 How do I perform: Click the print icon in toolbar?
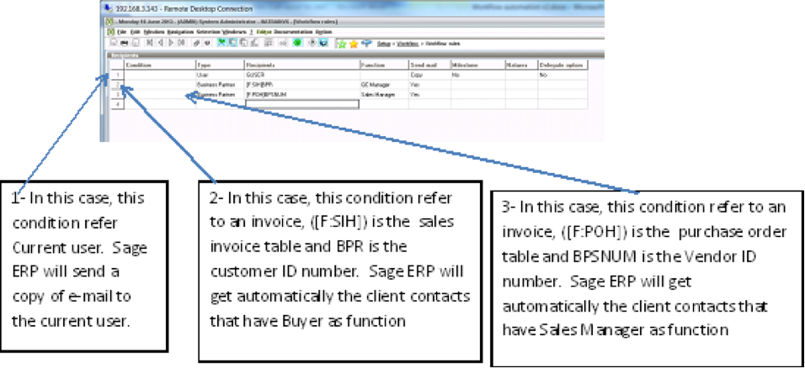pyautogui.click(x=123, y=42)
